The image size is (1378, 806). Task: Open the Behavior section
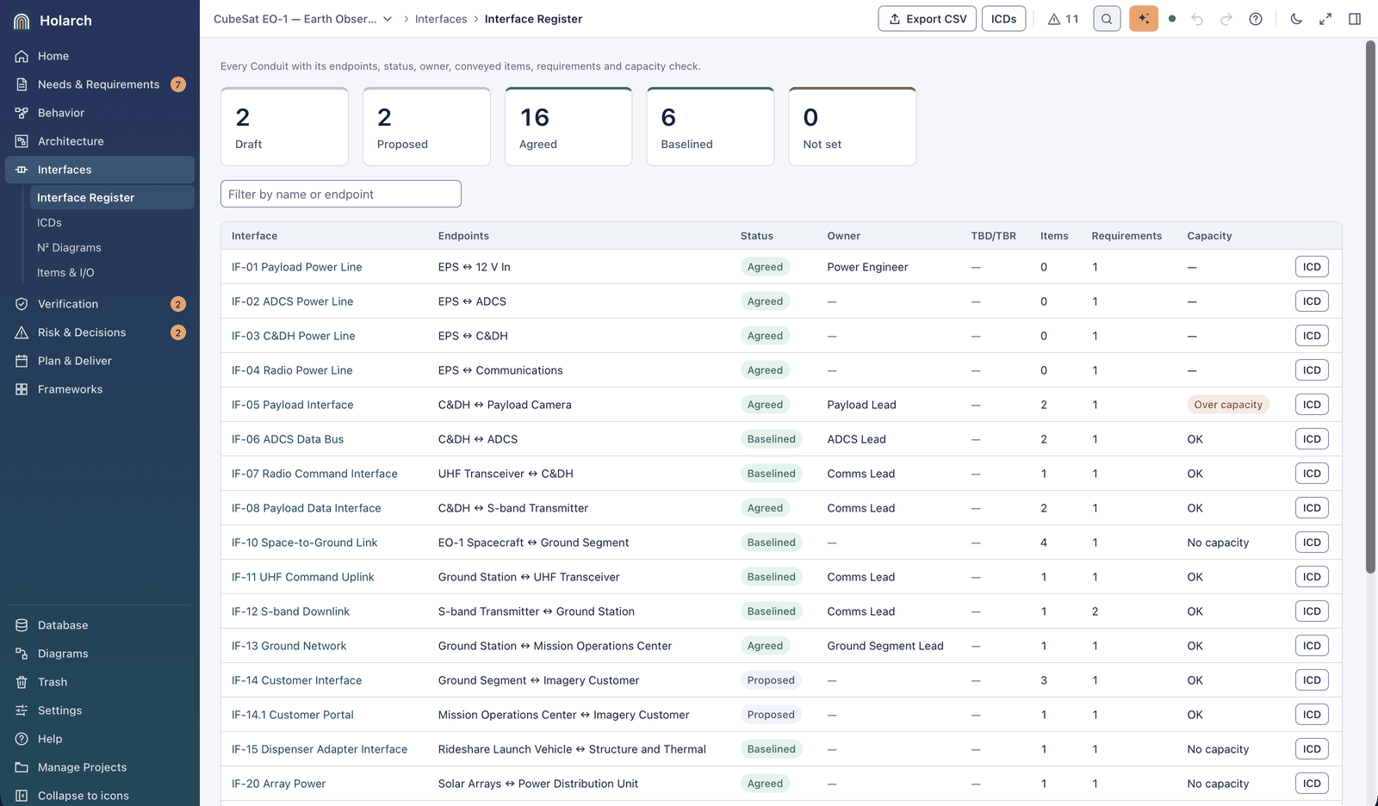[100, 113]
